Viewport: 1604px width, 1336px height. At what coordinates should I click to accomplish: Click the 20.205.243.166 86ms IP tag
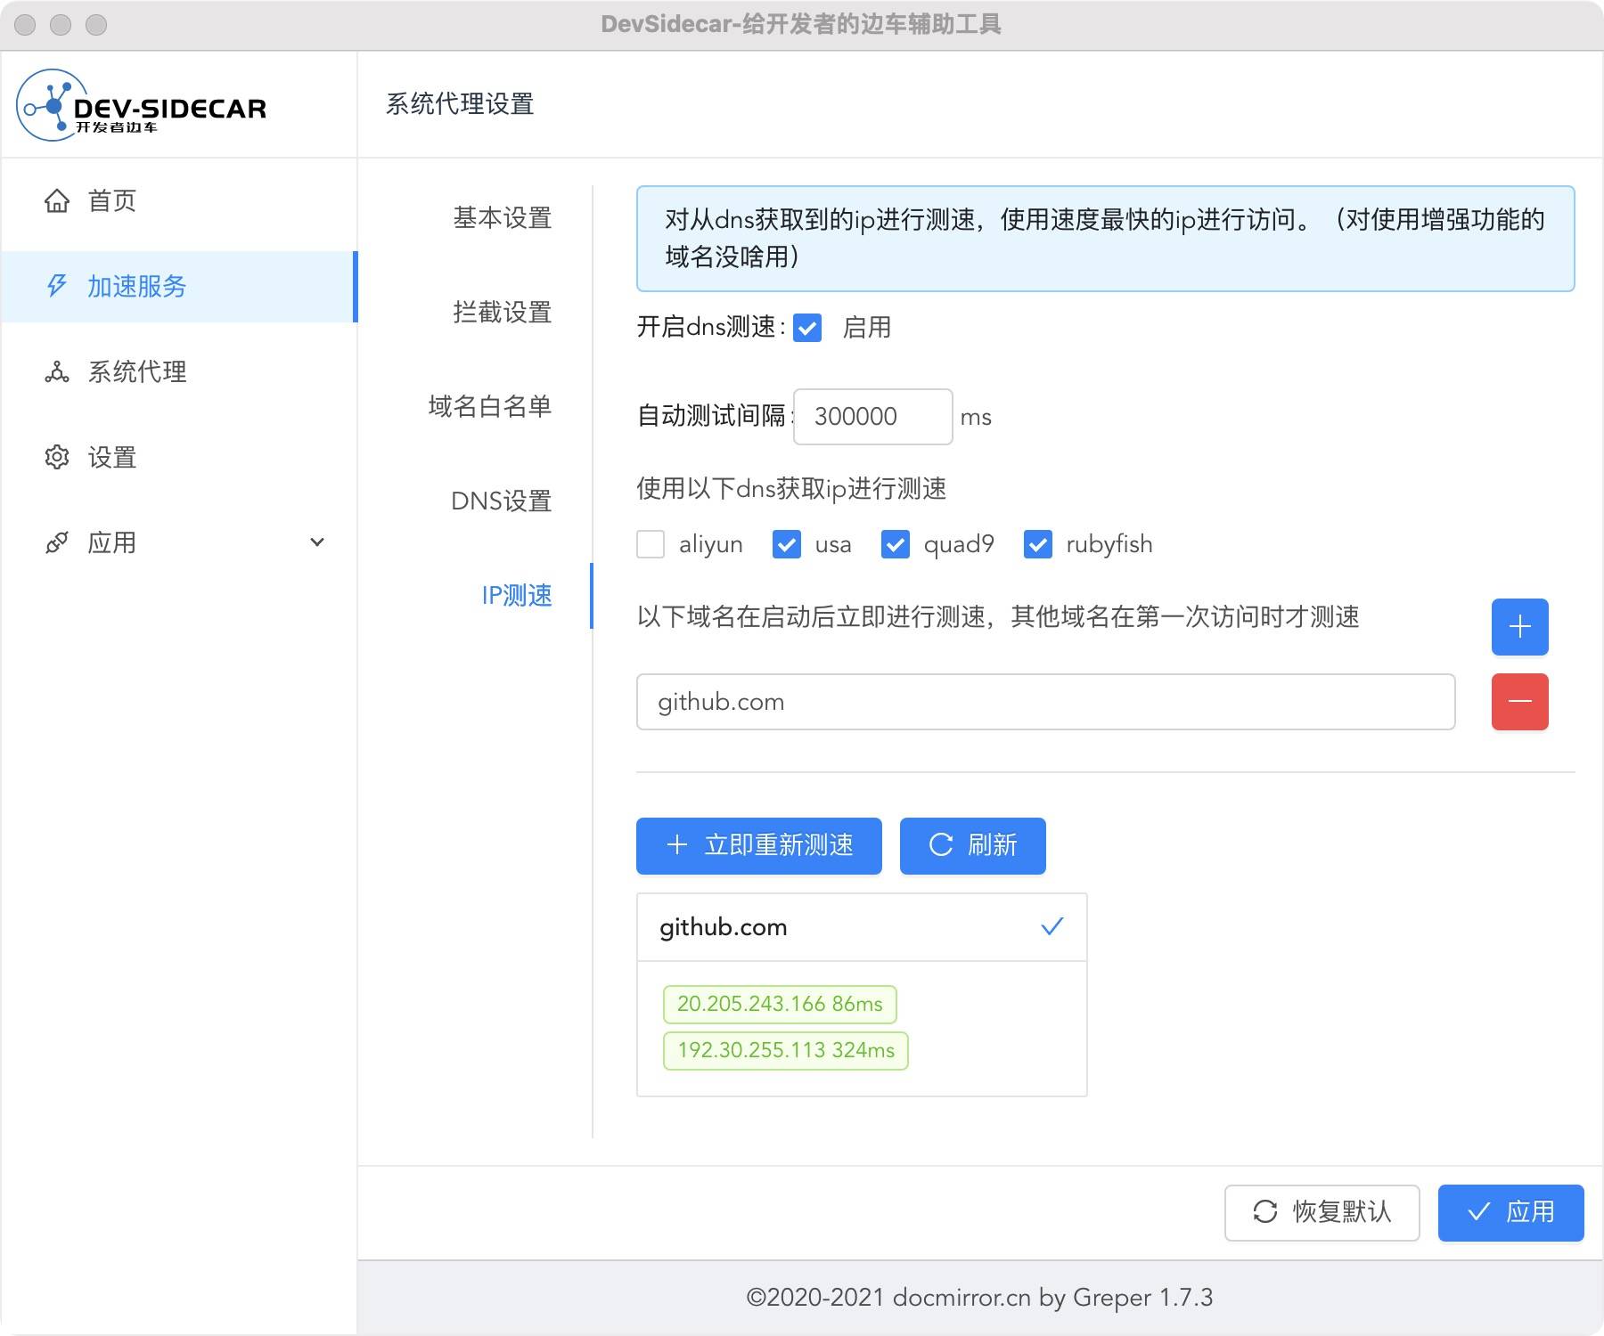tap(780, 1004)
